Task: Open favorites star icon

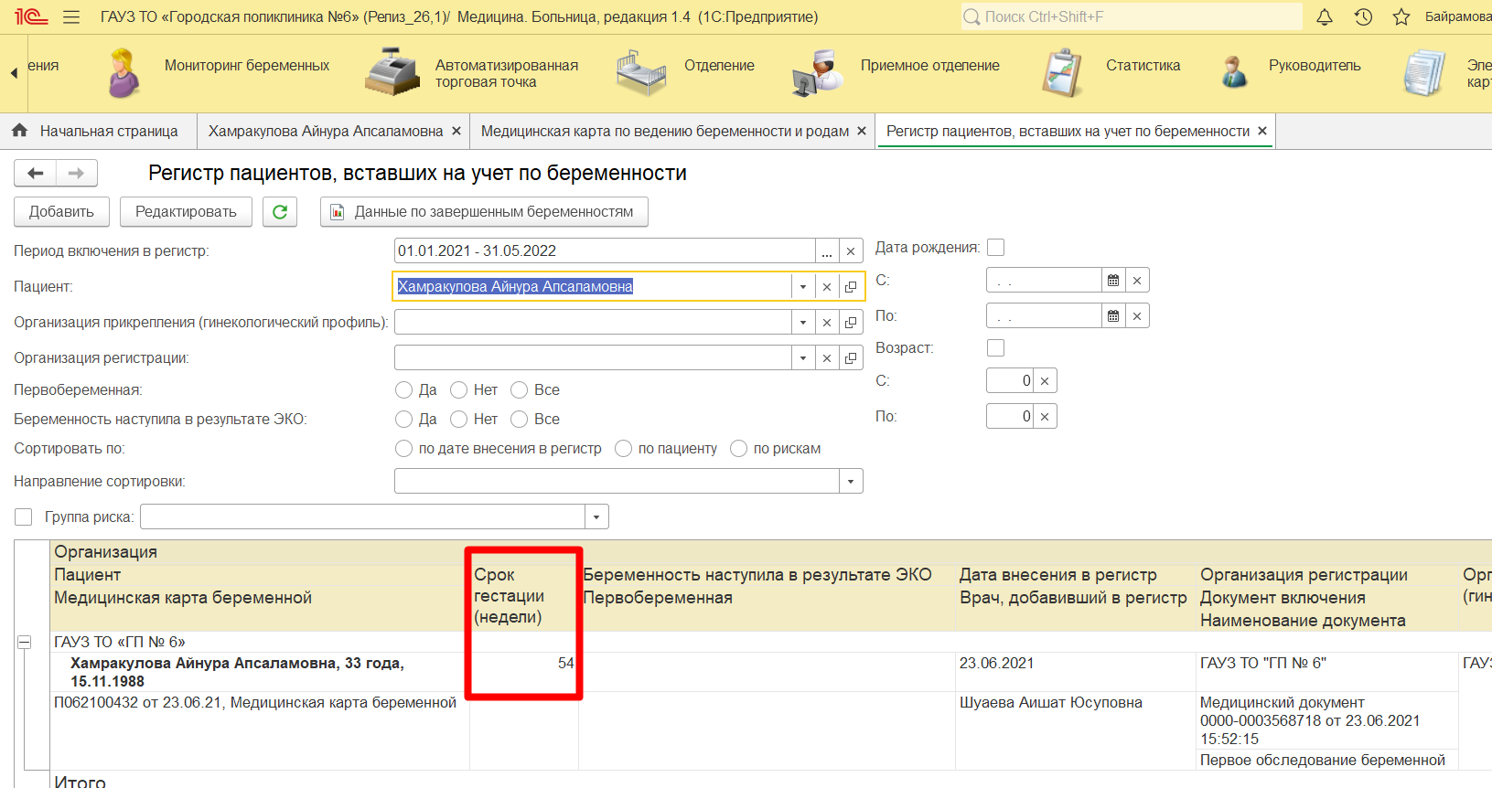Action: pos(1401,16)
